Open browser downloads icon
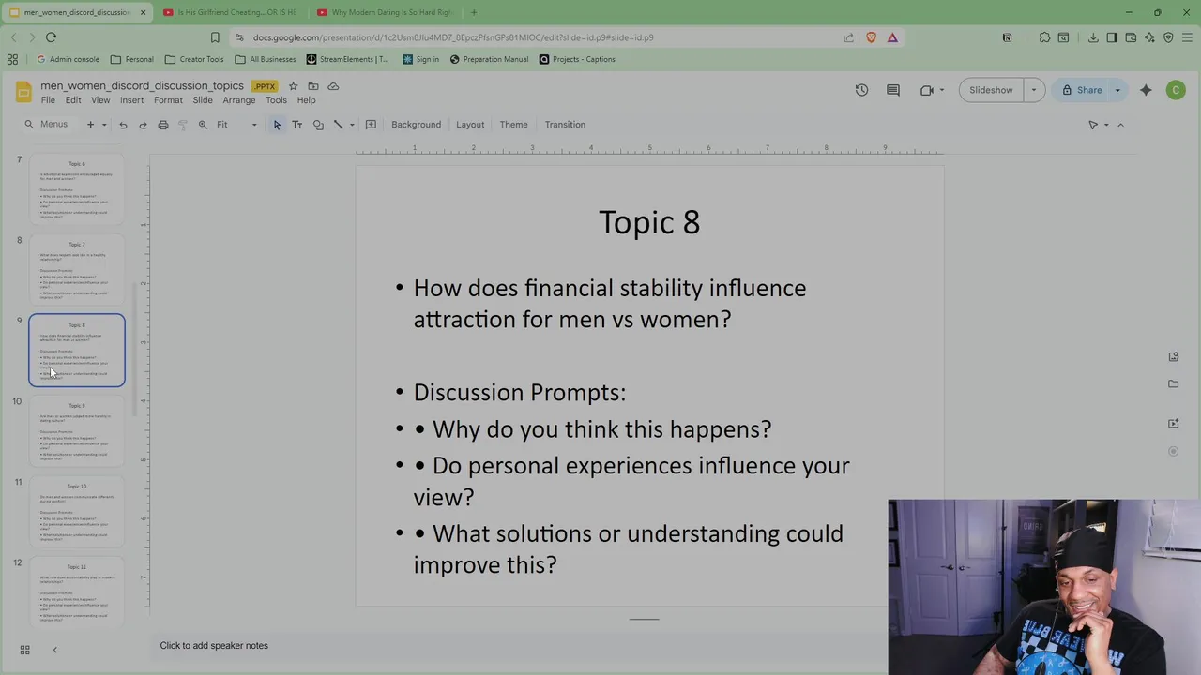This screenshot has width=1201, height=675. [1093, 37]
